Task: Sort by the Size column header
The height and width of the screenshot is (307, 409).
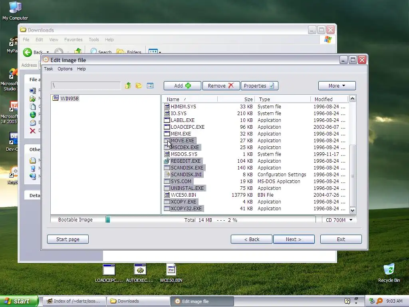Action: [236, 99]
